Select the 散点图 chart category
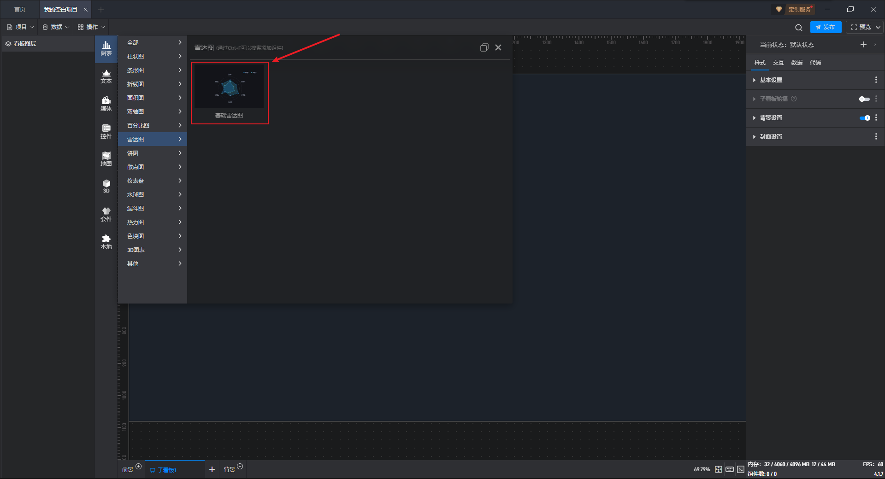 [153, 167]
